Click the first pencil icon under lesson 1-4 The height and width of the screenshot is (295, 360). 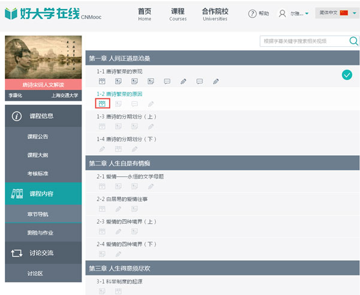pos(102,149)
